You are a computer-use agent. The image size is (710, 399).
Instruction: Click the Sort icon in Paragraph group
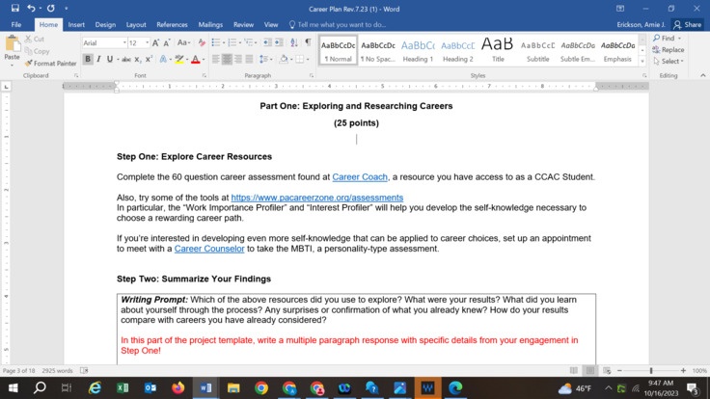293,43
